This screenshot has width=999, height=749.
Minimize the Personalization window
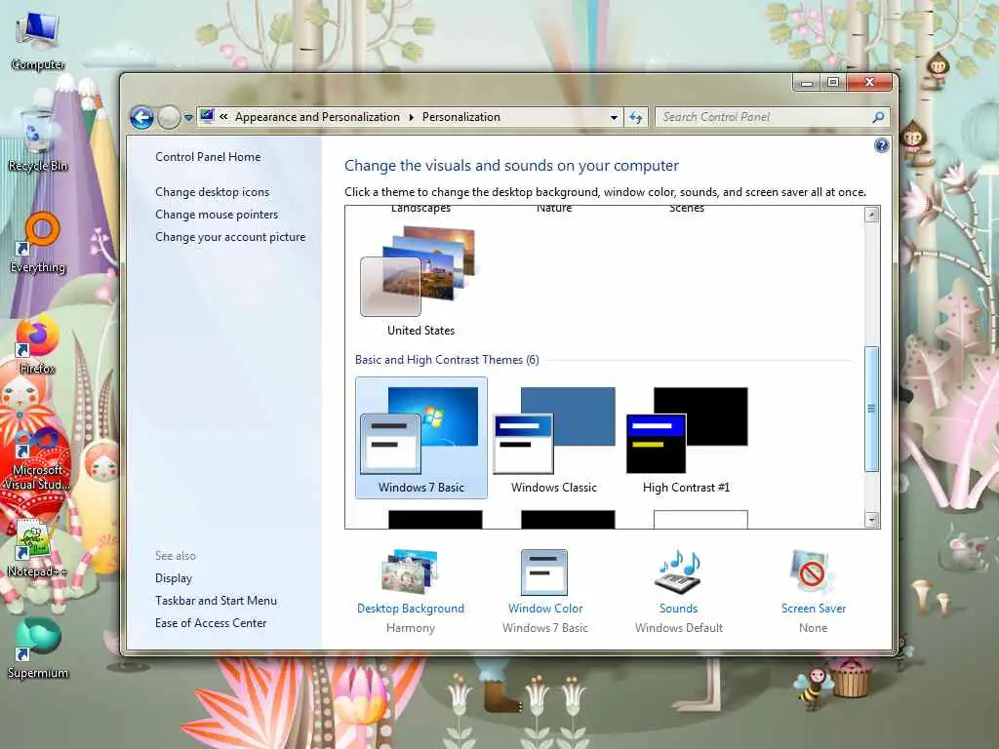[x=807, y=83]
